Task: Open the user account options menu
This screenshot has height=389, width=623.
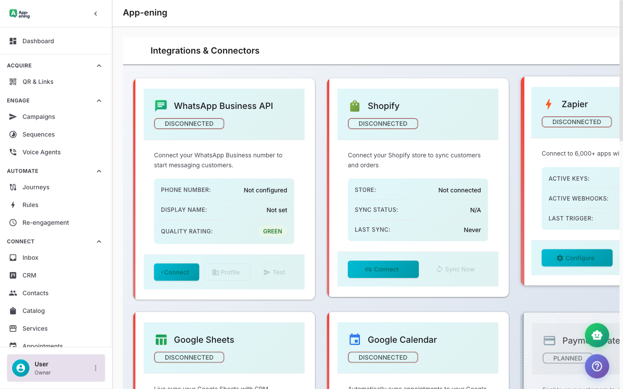Action: [x=95, y=368]
